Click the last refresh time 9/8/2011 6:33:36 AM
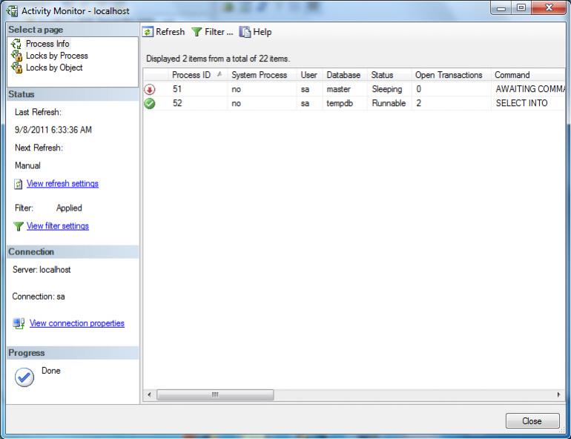This screenshot has height=439, width=571. 53,130
